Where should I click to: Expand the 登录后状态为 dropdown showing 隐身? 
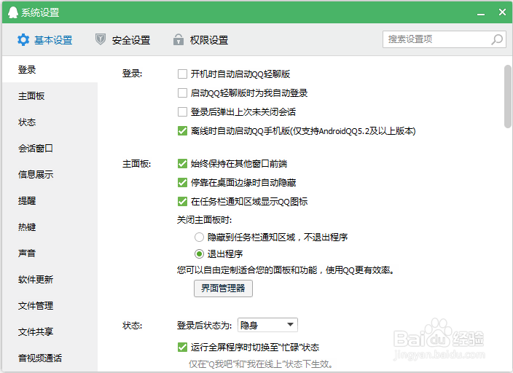point(267,325)
